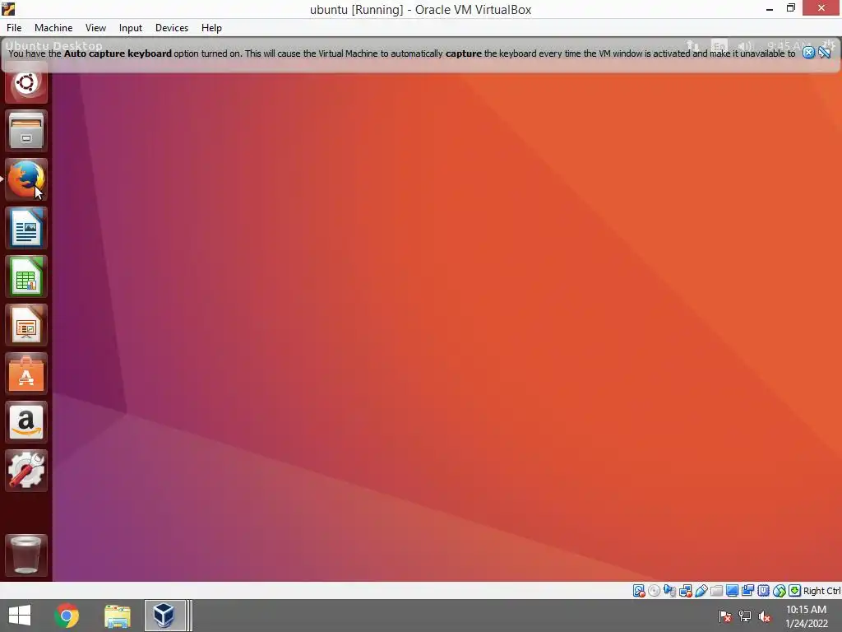This screenshot has width=842, height=632.
Task: Click the hard disk activity status icon
Action: (x=638, y=591)
